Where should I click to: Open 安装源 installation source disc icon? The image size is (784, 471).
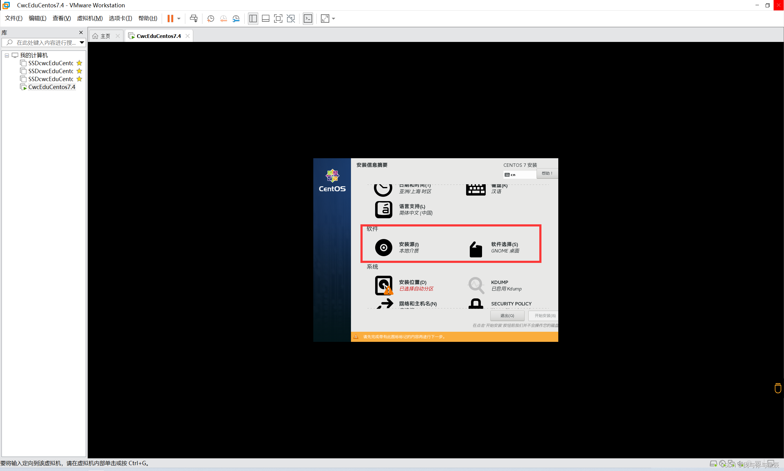coord(384,247)
